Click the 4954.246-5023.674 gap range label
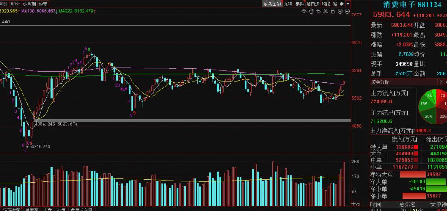The image size is (447, 211). [x=56, y=124]
